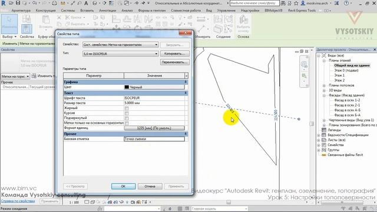Open the Вид ribbon tab
This screenshot has height=212, width=377.
[209, 11]
